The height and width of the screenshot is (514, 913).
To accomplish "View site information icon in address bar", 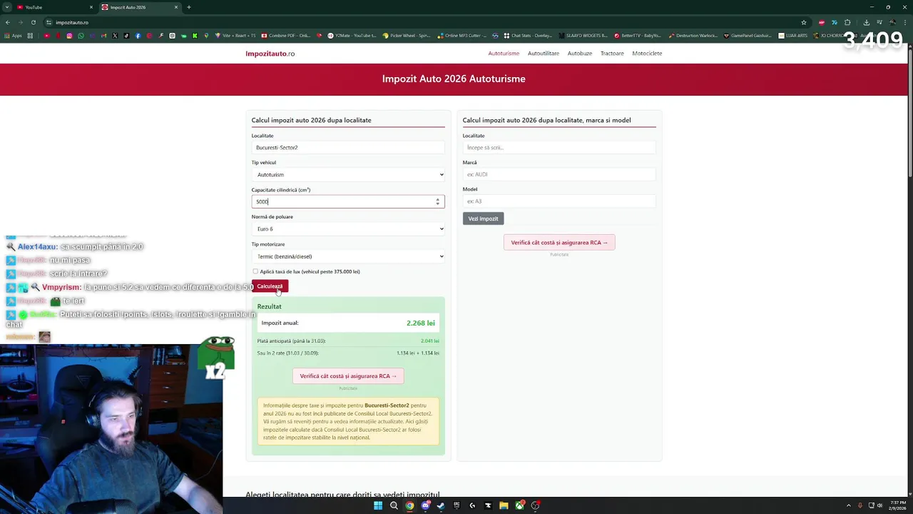I will [x=49, y=22].
